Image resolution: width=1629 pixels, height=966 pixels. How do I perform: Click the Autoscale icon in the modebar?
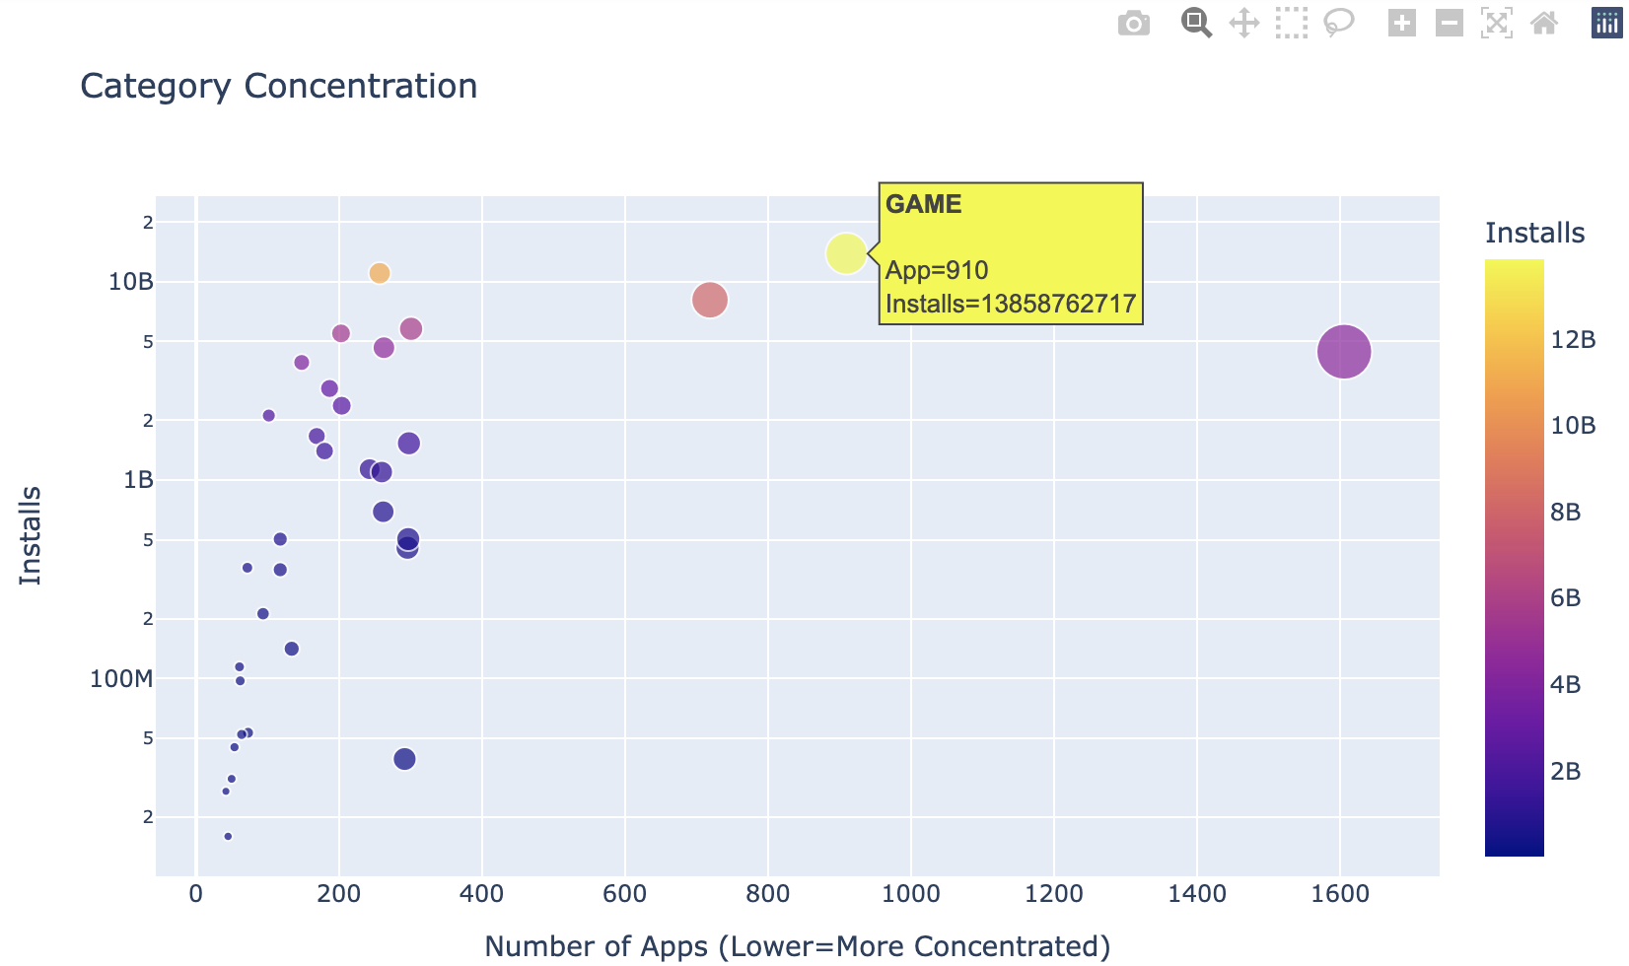[1497, 23]
